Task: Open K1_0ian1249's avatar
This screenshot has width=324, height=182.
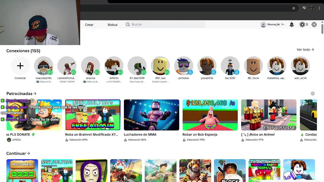Action: [137, 66]
